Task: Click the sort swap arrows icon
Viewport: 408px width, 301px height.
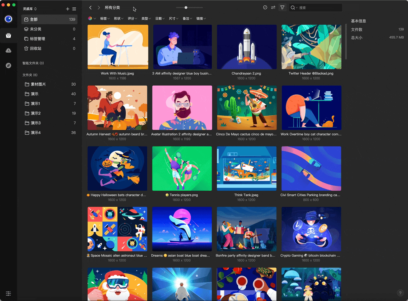Action: click(273, 7)
